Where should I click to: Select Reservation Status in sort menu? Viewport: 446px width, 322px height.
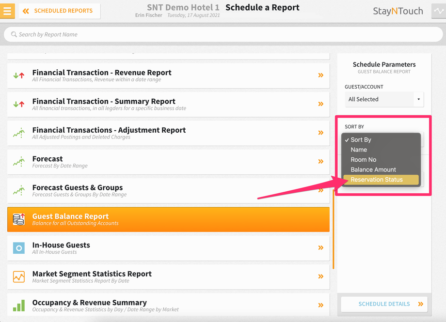tap(381, 180)
